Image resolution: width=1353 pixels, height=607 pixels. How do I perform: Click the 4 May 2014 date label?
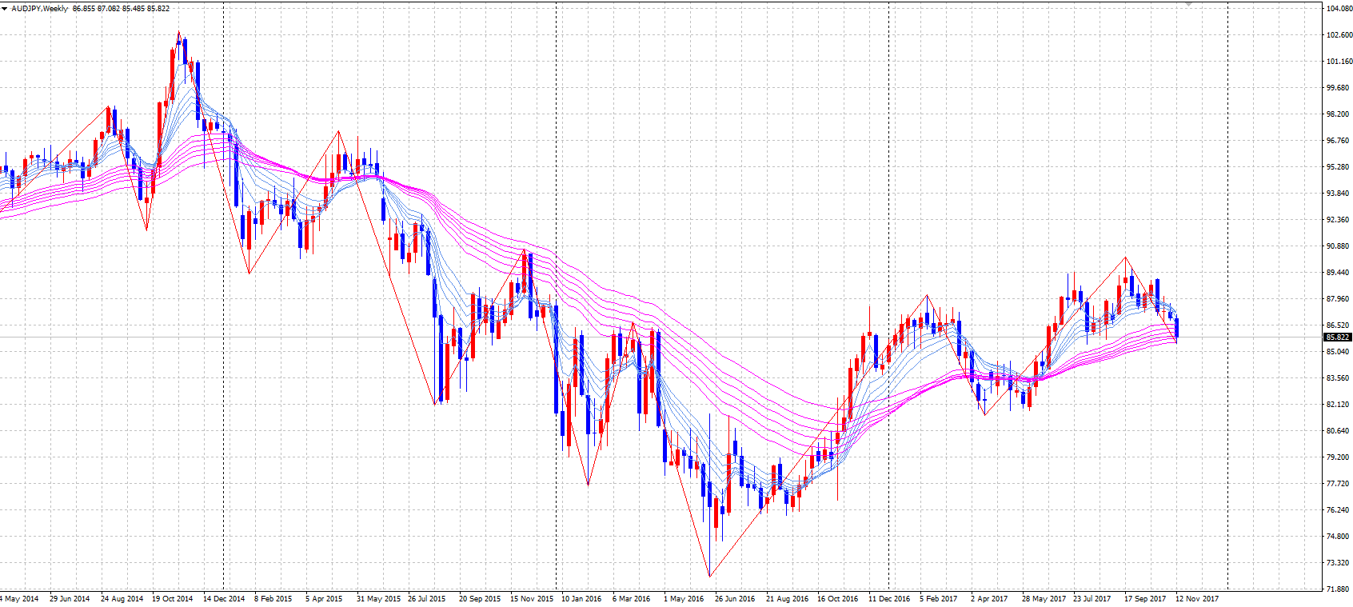[19, 599]
